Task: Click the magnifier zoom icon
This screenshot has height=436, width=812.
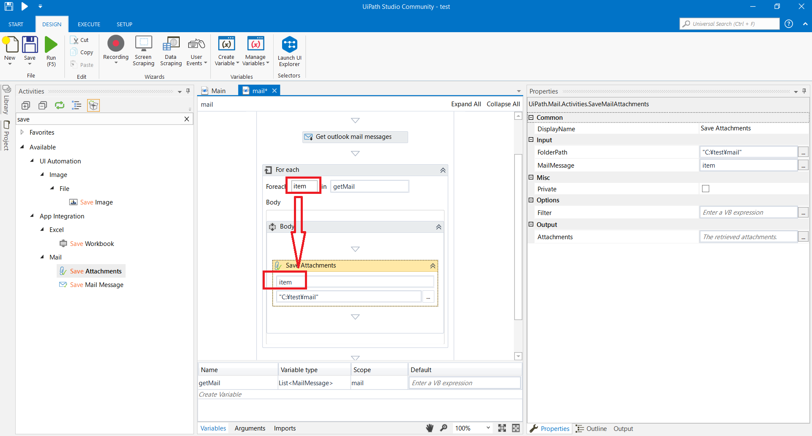Action: [x=444, y=428]
